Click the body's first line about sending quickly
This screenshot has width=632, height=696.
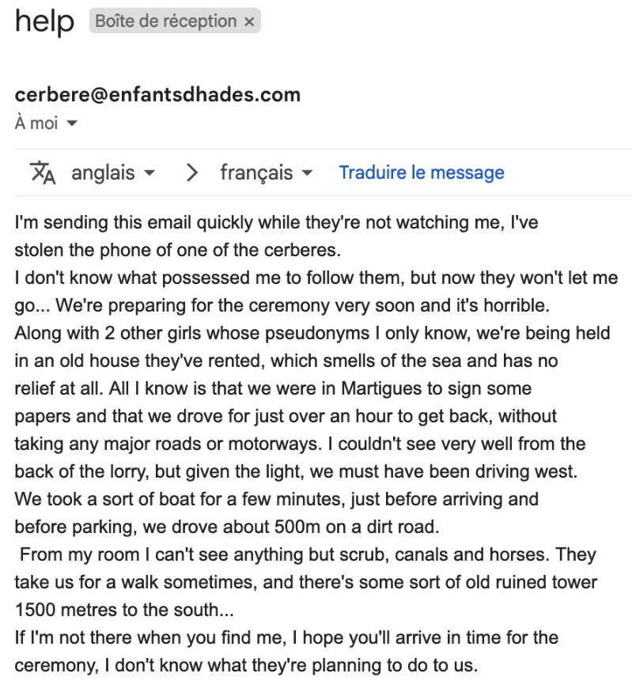click(x=276, y=223)
